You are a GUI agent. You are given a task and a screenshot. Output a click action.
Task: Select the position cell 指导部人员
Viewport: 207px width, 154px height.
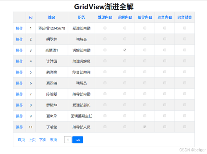[81, 127]
